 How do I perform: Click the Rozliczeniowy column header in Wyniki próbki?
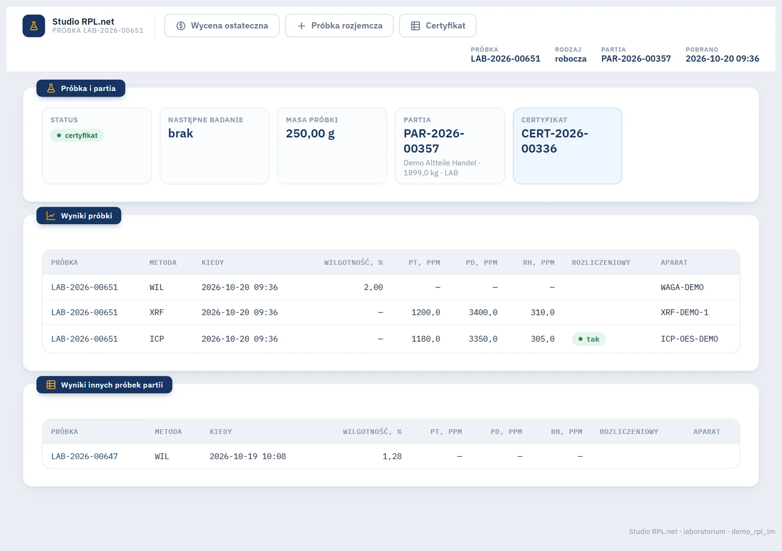pos(601,263)
